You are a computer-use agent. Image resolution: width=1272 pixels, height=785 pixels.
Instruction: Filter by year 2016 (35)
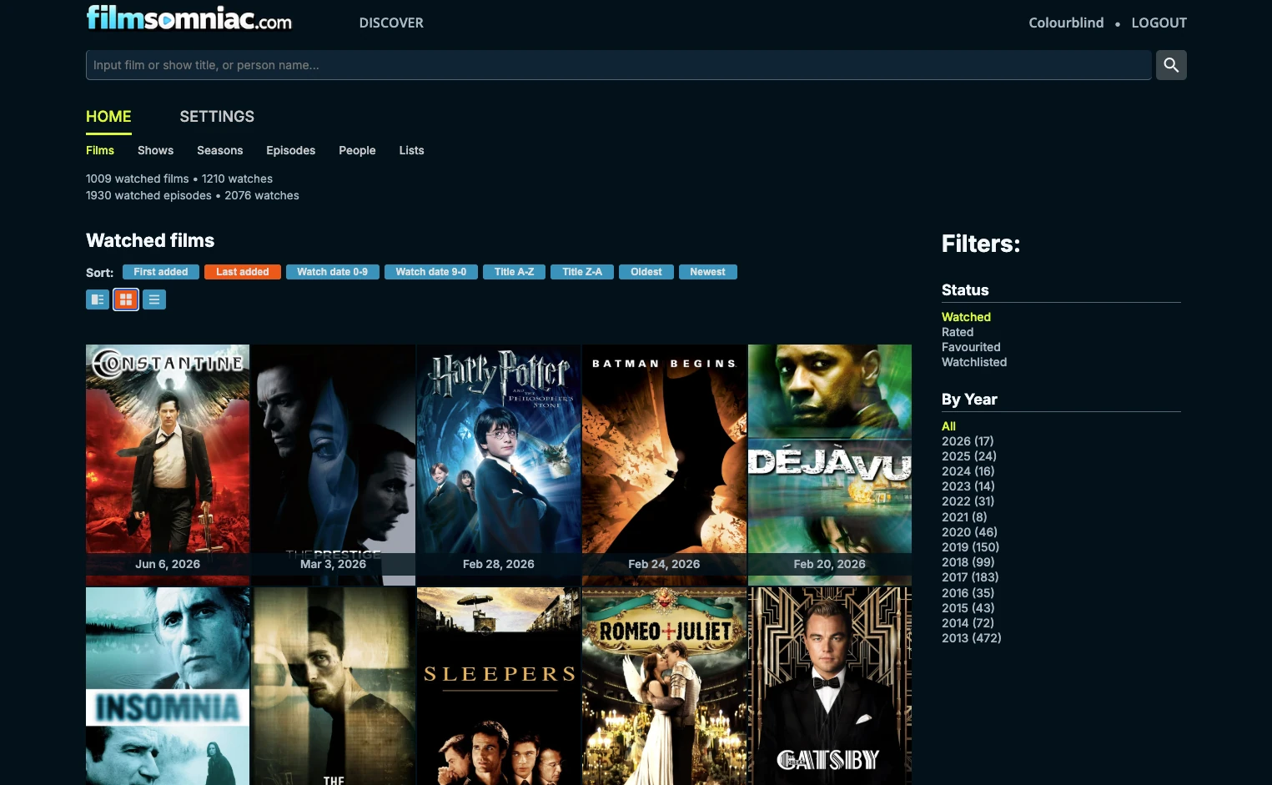point(968,593)
